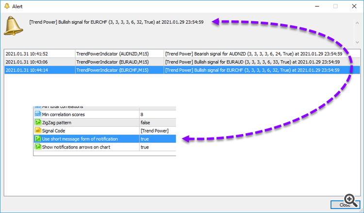Click the ZigZag pattern boolean icon

[x=37, y=122]
